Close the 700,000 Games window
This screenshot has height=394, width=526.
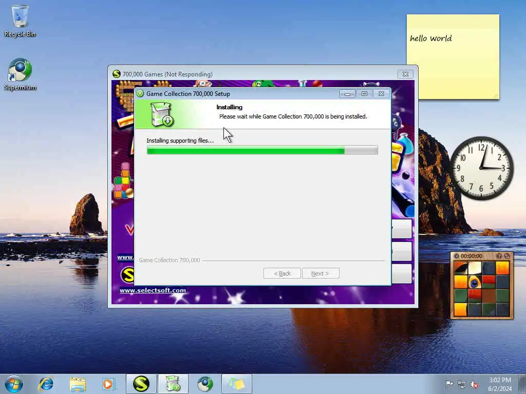(x=405, y=74)
